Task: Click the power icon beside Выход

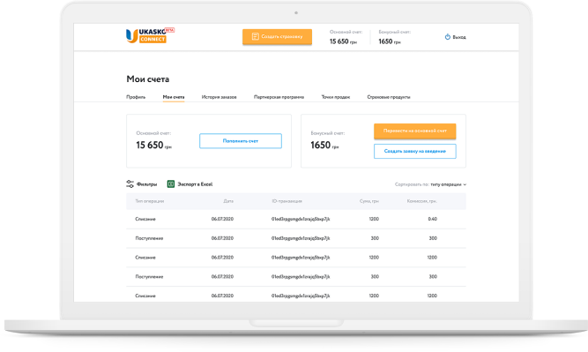Action: pyautogui.click(x=447, y=37)
